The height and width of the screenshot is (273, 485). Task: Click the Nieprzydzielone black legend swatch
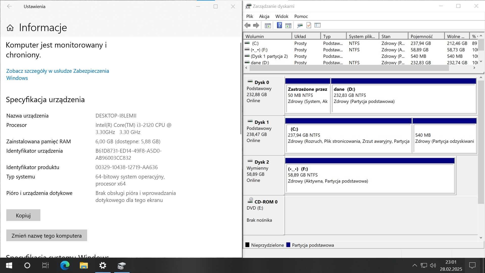coord(247,245)
